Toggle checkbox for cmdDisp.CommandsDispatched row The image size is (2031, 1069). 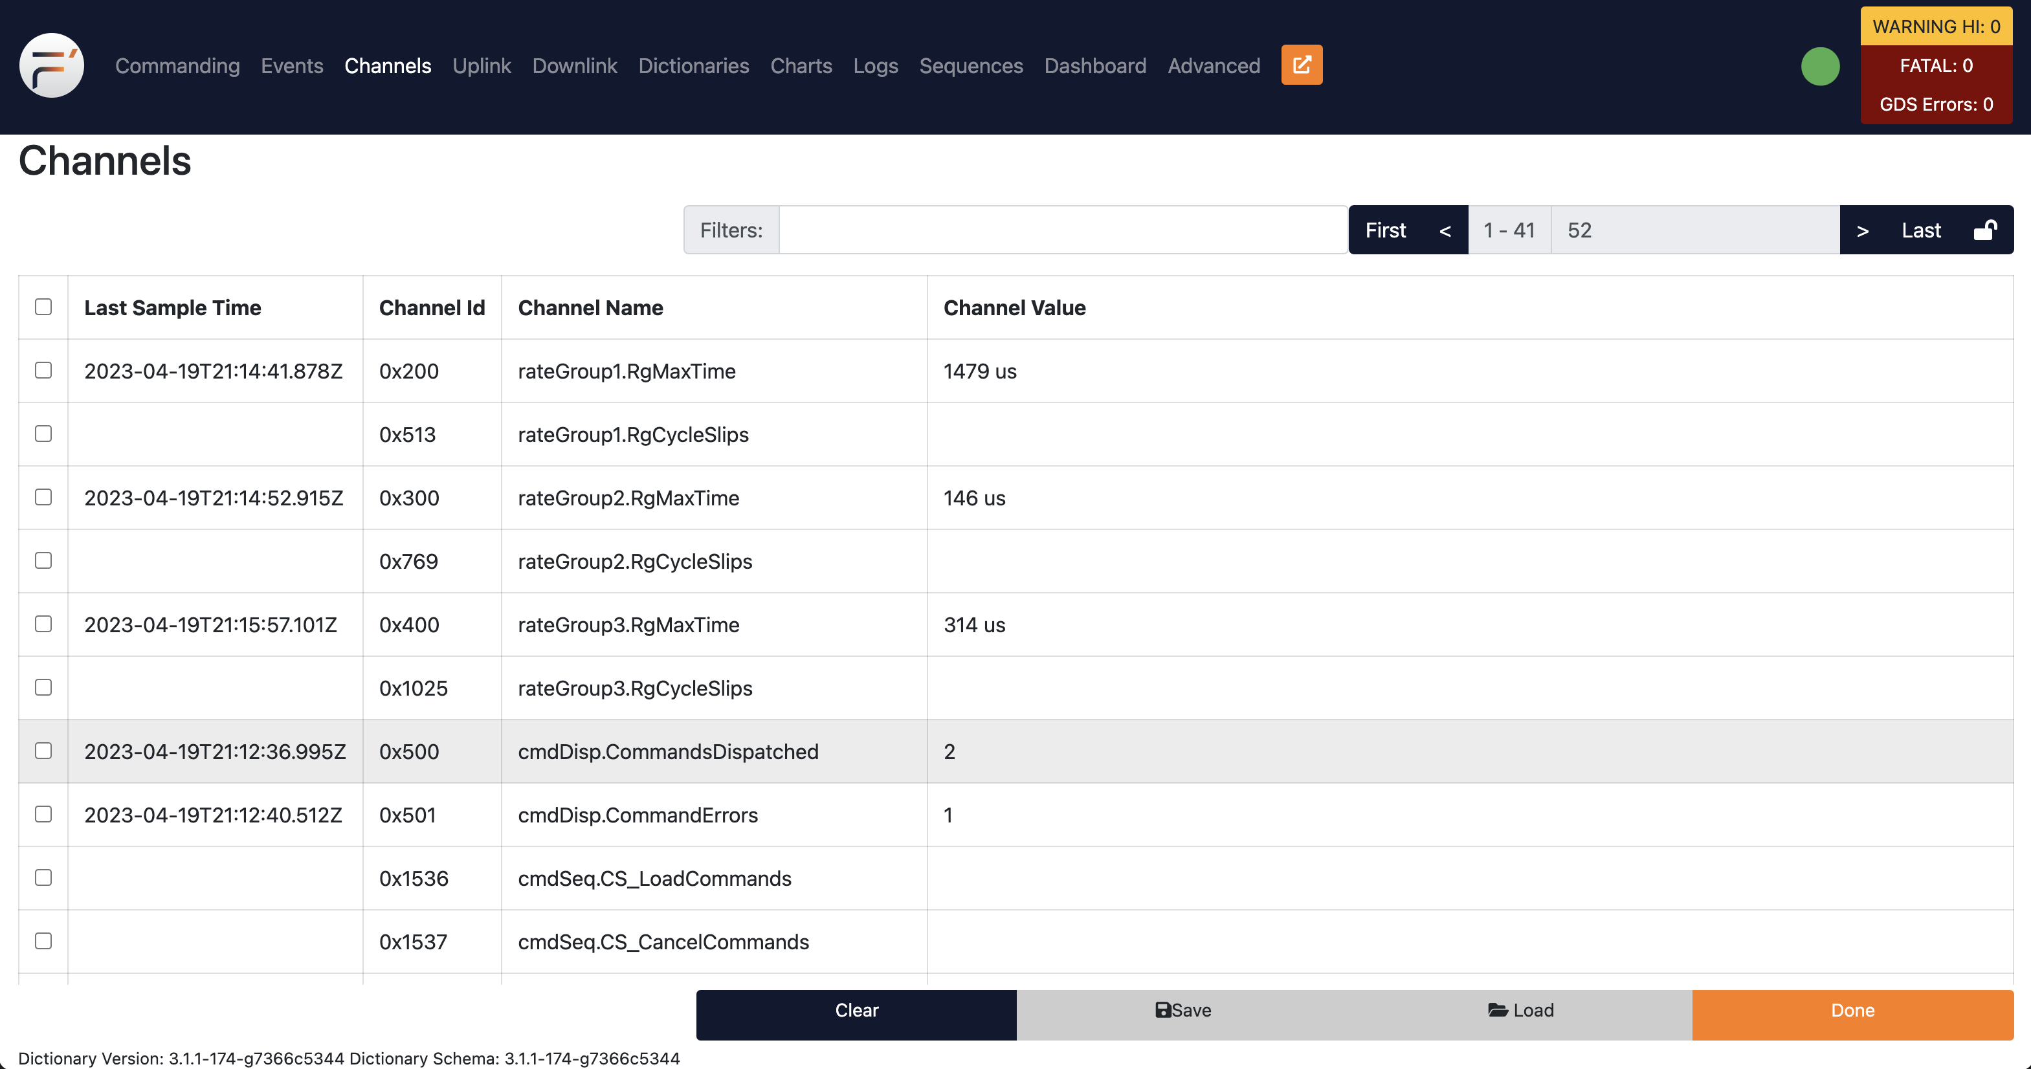(x=43, y=749)
